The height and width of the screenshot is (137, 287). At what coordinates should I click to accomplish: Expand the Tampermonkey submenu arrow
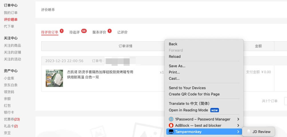[x=238, y=132]
